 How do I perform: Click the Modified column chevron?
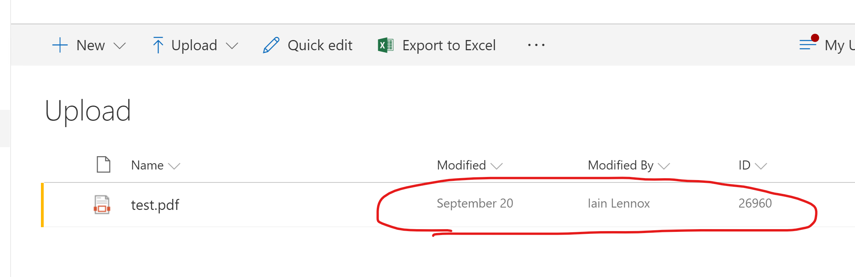click(x=497, y=165)
